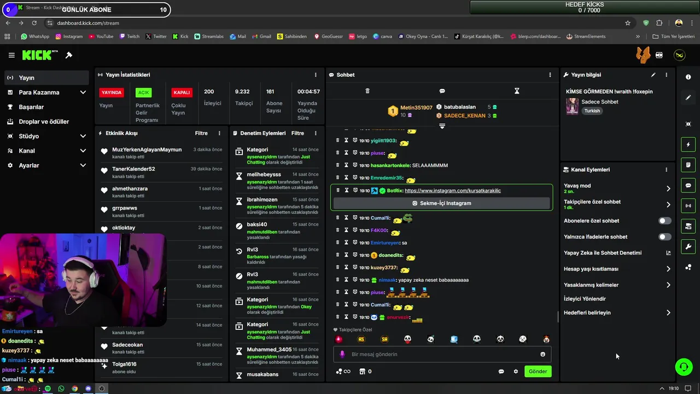Open the Twitch bookmark in bookmarks bar
The width and height of the screenshot is (700, 394).
coord(129,37)
